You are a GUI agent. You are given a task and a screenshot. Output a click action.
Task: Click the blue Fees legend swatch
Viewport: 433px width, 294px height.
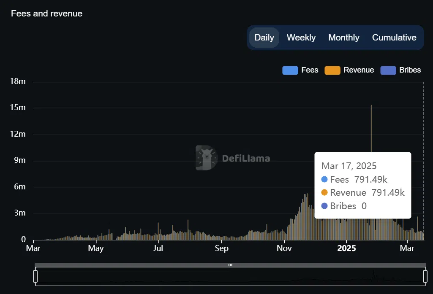click(290, 70)
